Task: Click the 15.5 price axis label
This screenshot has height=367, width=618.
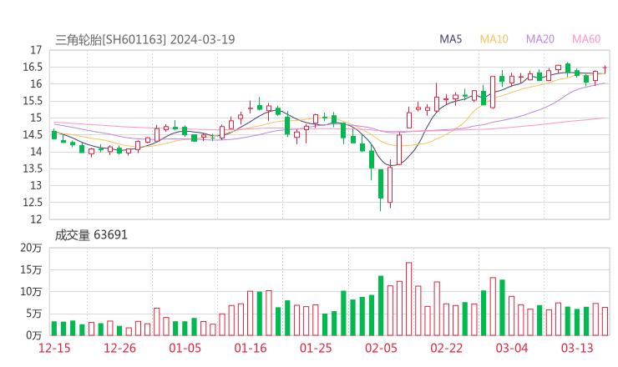Action: click(33, 101)
